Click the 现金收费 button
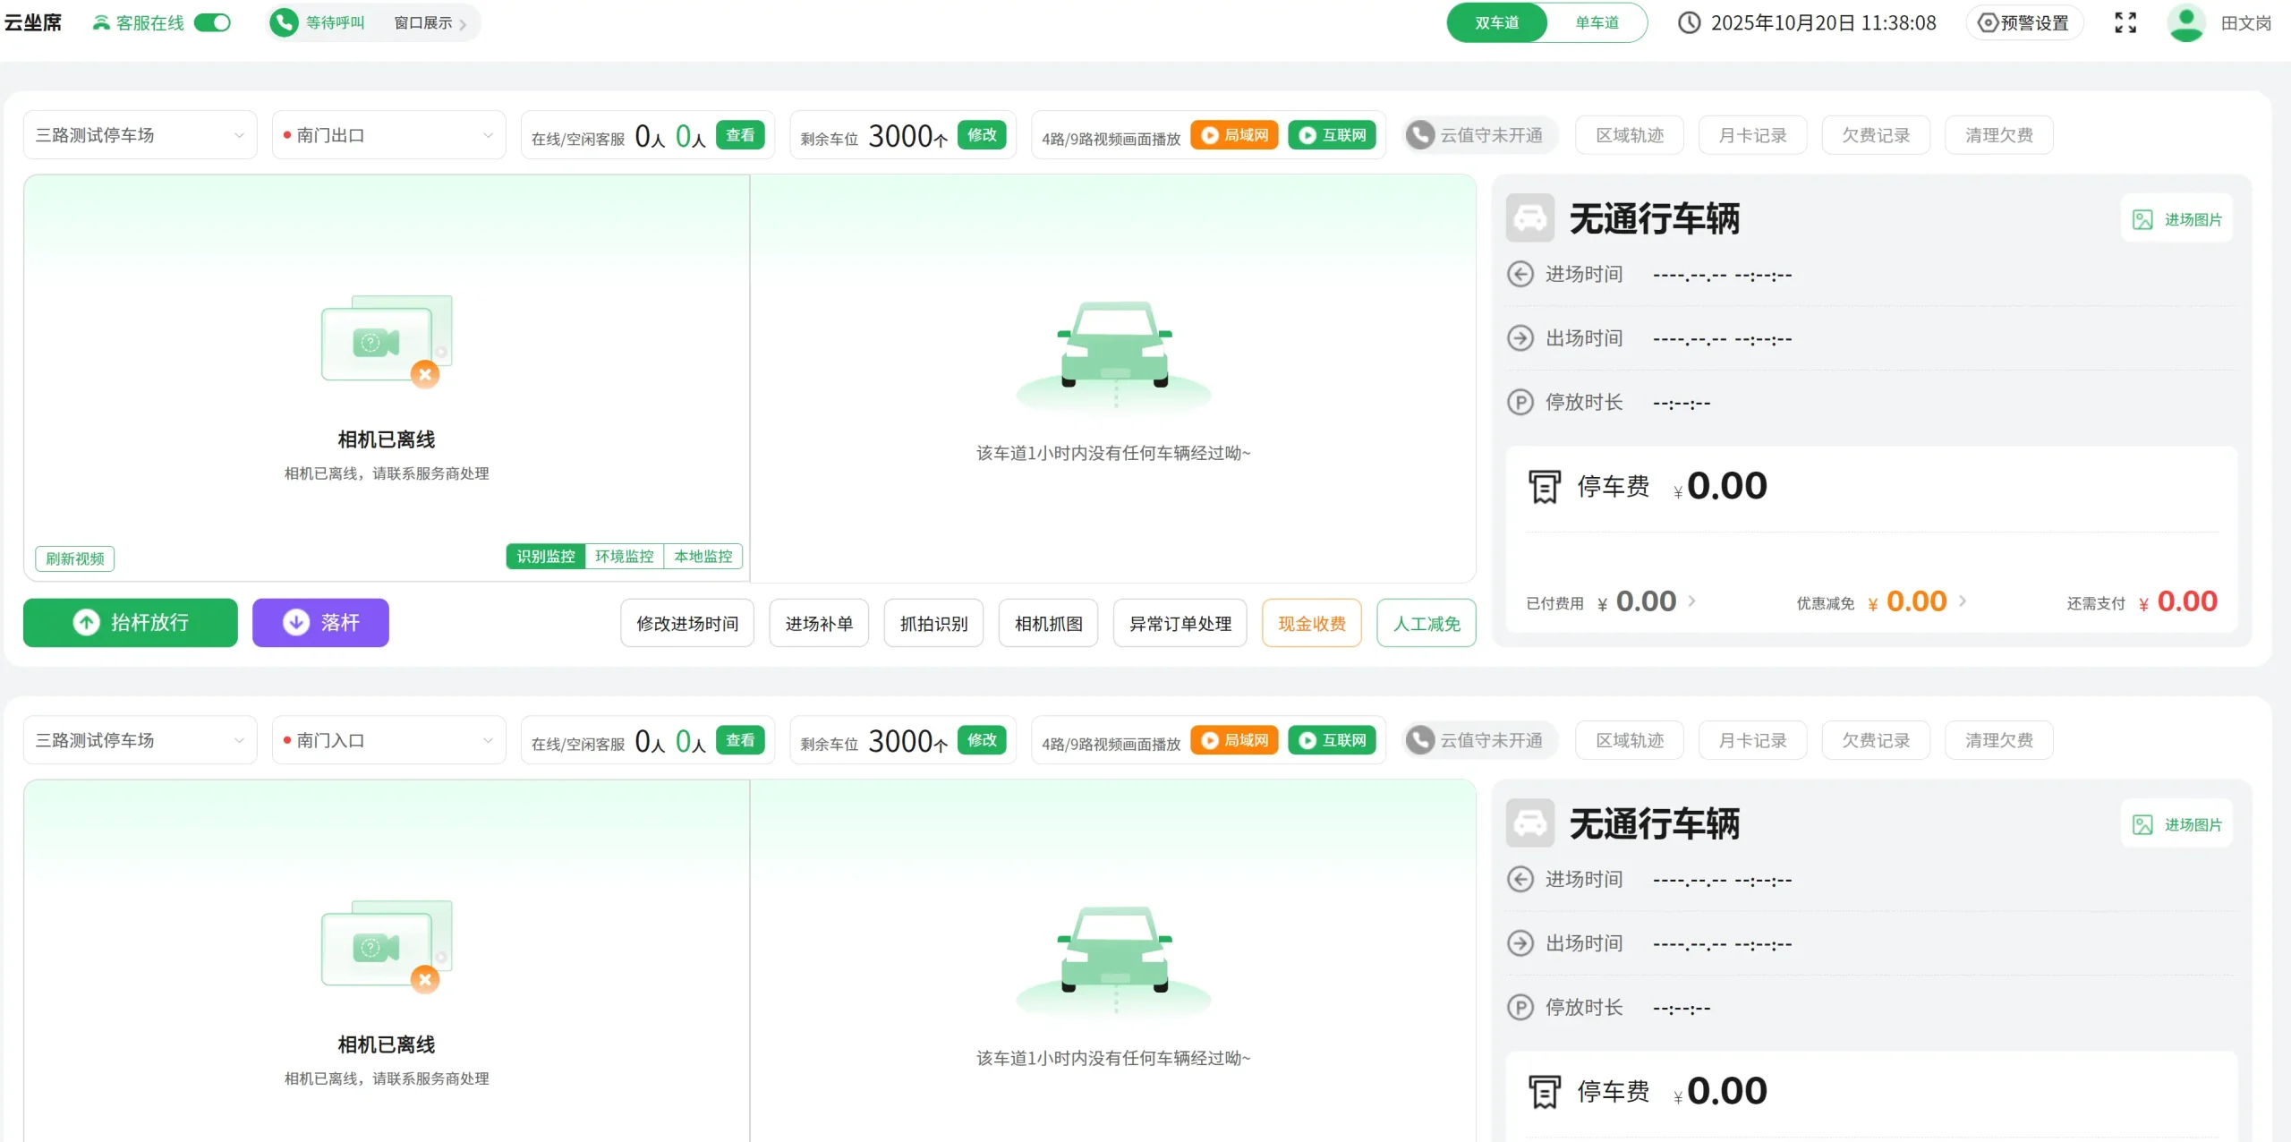The image size is (2291, 1142). (1311, 623)
